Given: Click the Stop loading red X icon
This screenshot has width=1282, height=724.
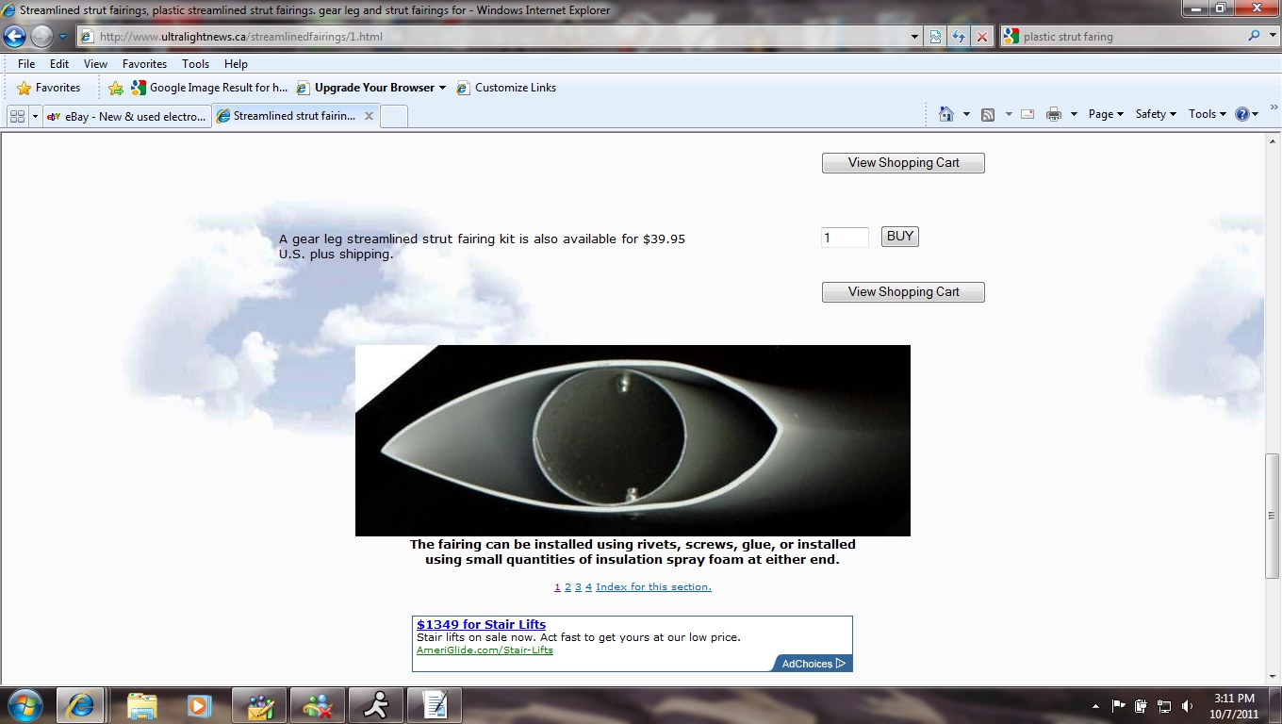Looking at the screenshot, I should tap(982, 37).
